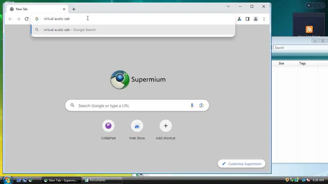This screenshot has width=328, height=184.
Task: Click inside the address bar text
Action: (57, 19)
